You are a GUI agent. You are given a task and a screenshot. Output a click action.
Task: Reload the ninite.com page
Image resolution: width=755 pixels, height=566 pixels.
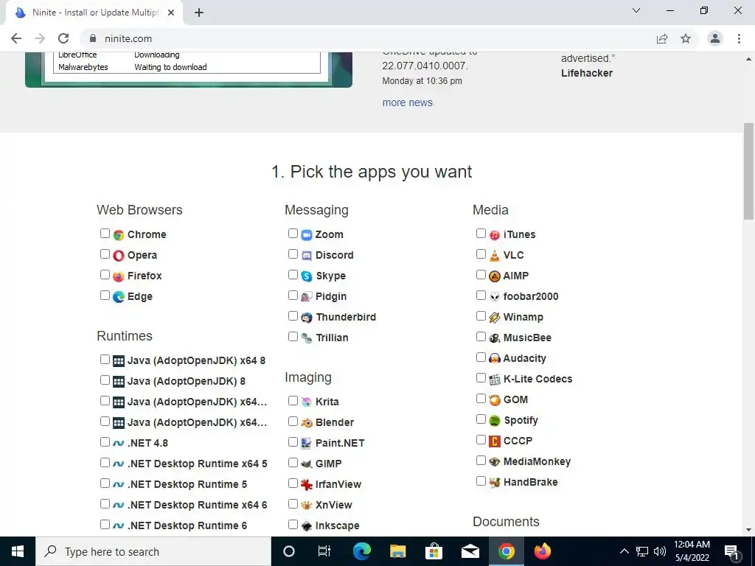63,38
